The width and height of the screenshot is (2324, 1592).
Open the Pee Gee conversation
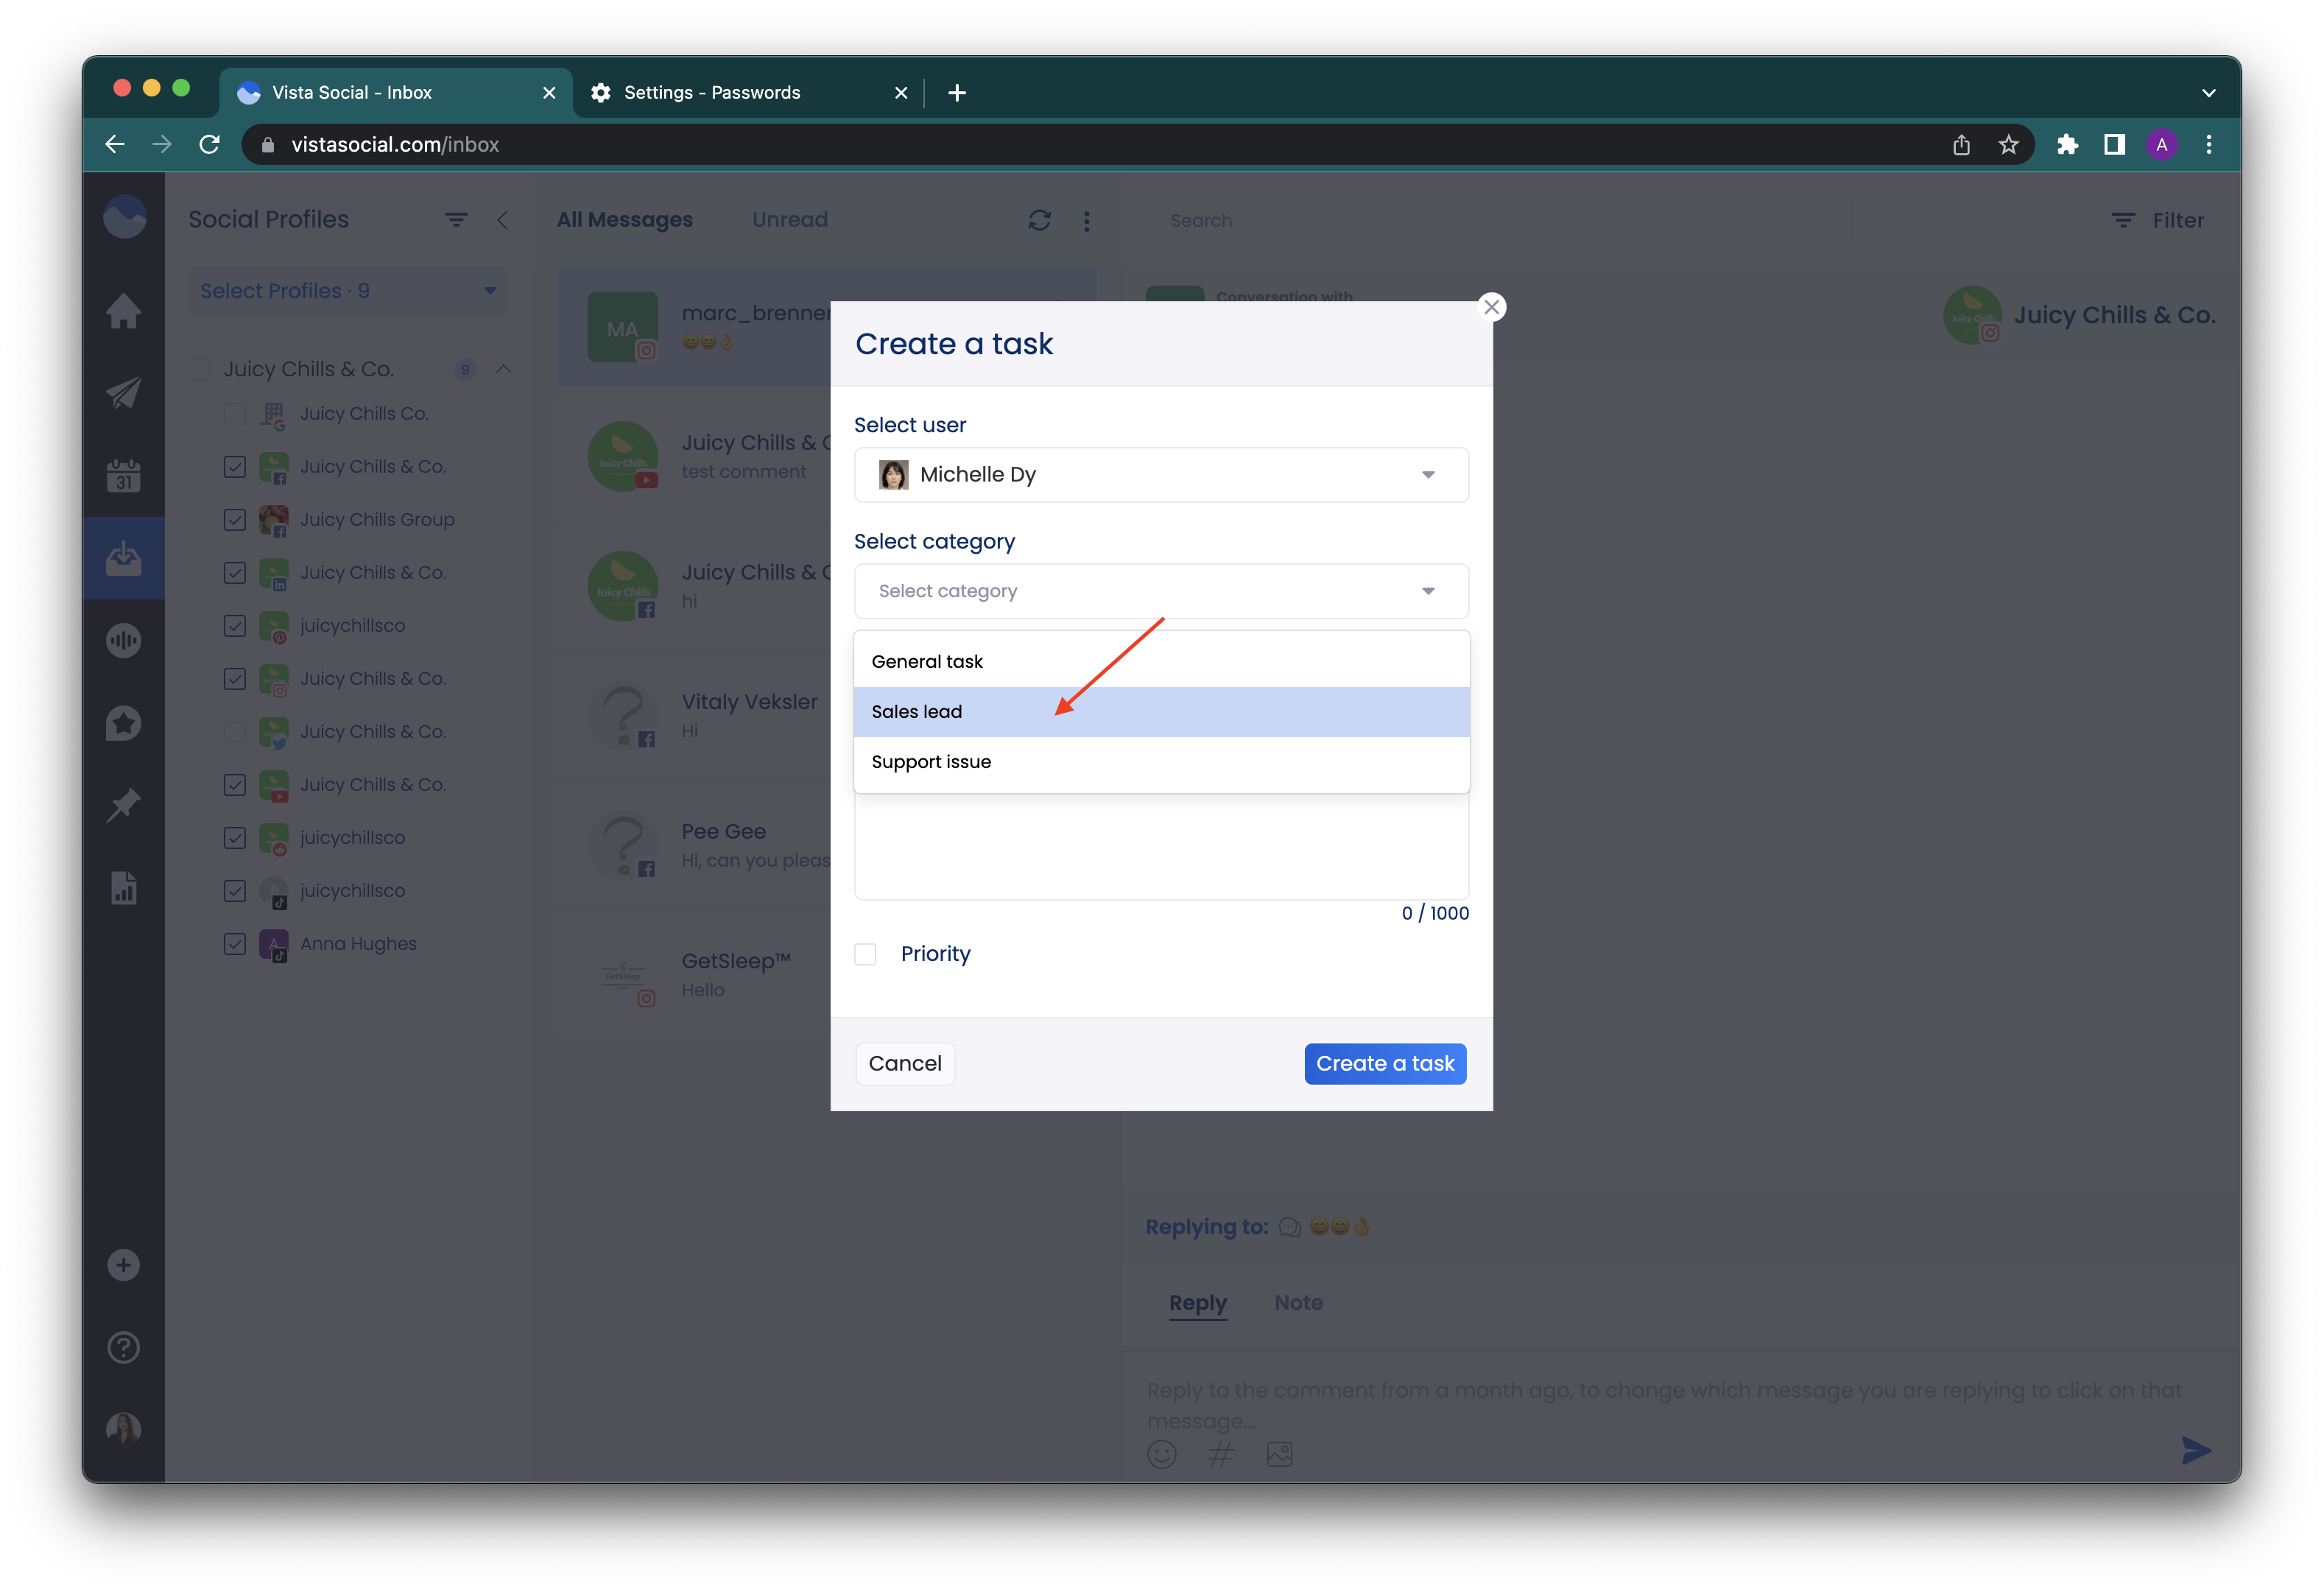[x=694, y=845]
